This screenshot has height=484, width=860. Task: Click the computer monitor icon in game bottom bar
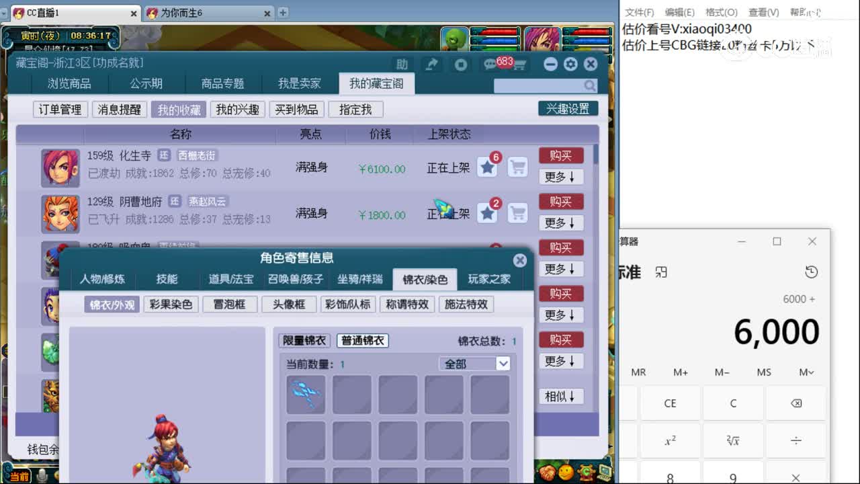[x=604, y=471]
